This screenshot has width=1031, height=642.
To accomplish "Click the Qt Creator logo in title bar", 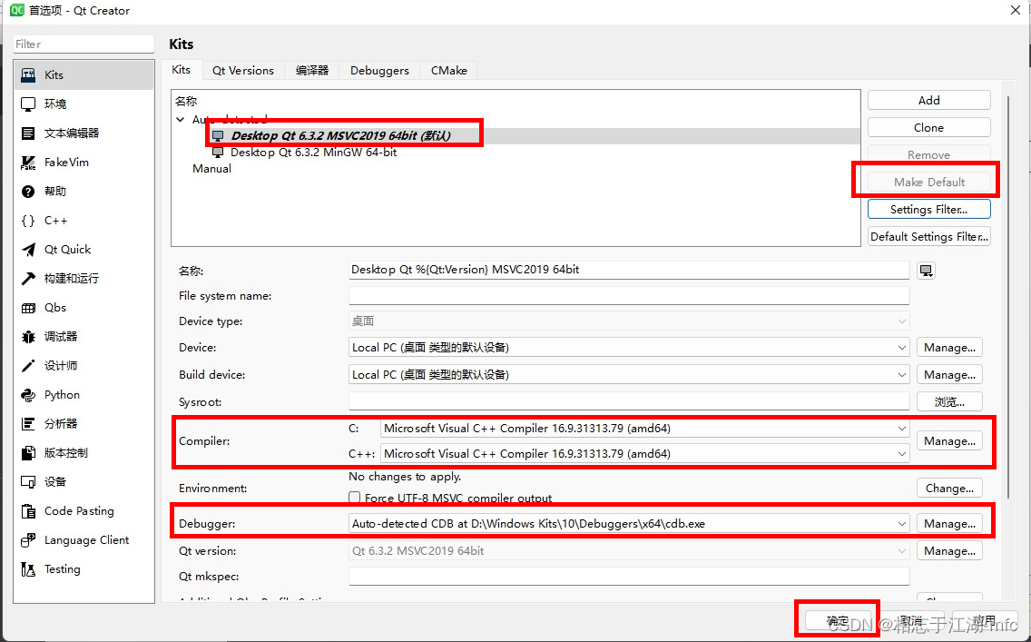I will (16, 11).
